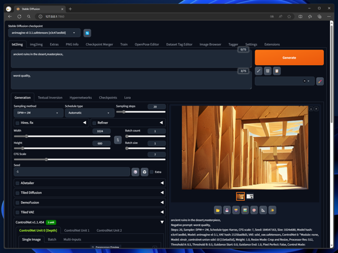
Task: Enable the ADetailer checkbox
Action: coord(17,183)
